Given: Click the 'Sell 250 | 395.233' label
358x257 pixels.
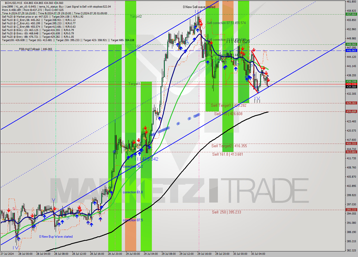Looking at the screenshot, I should point(227,212).
